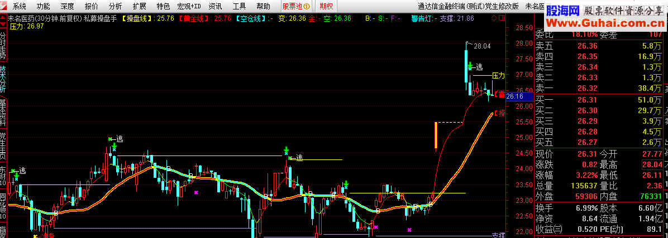Click the chart title 未名医药(30分钟.前复权)
Viewport: 668px width, 238px height.
point(45,18)
